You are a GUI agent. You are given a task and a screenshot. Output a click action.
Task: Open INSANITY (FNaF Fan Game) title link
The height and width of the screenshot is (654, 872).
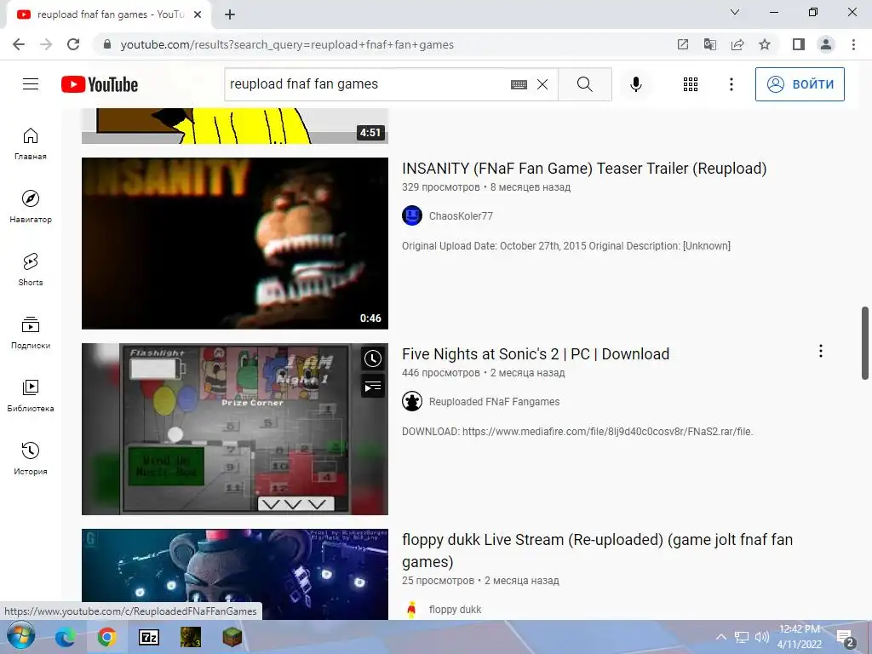pyautogui.click(x=584, y=169)
